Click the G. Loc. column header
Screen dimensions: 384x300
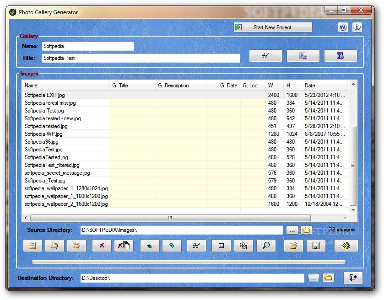(253, 86)
